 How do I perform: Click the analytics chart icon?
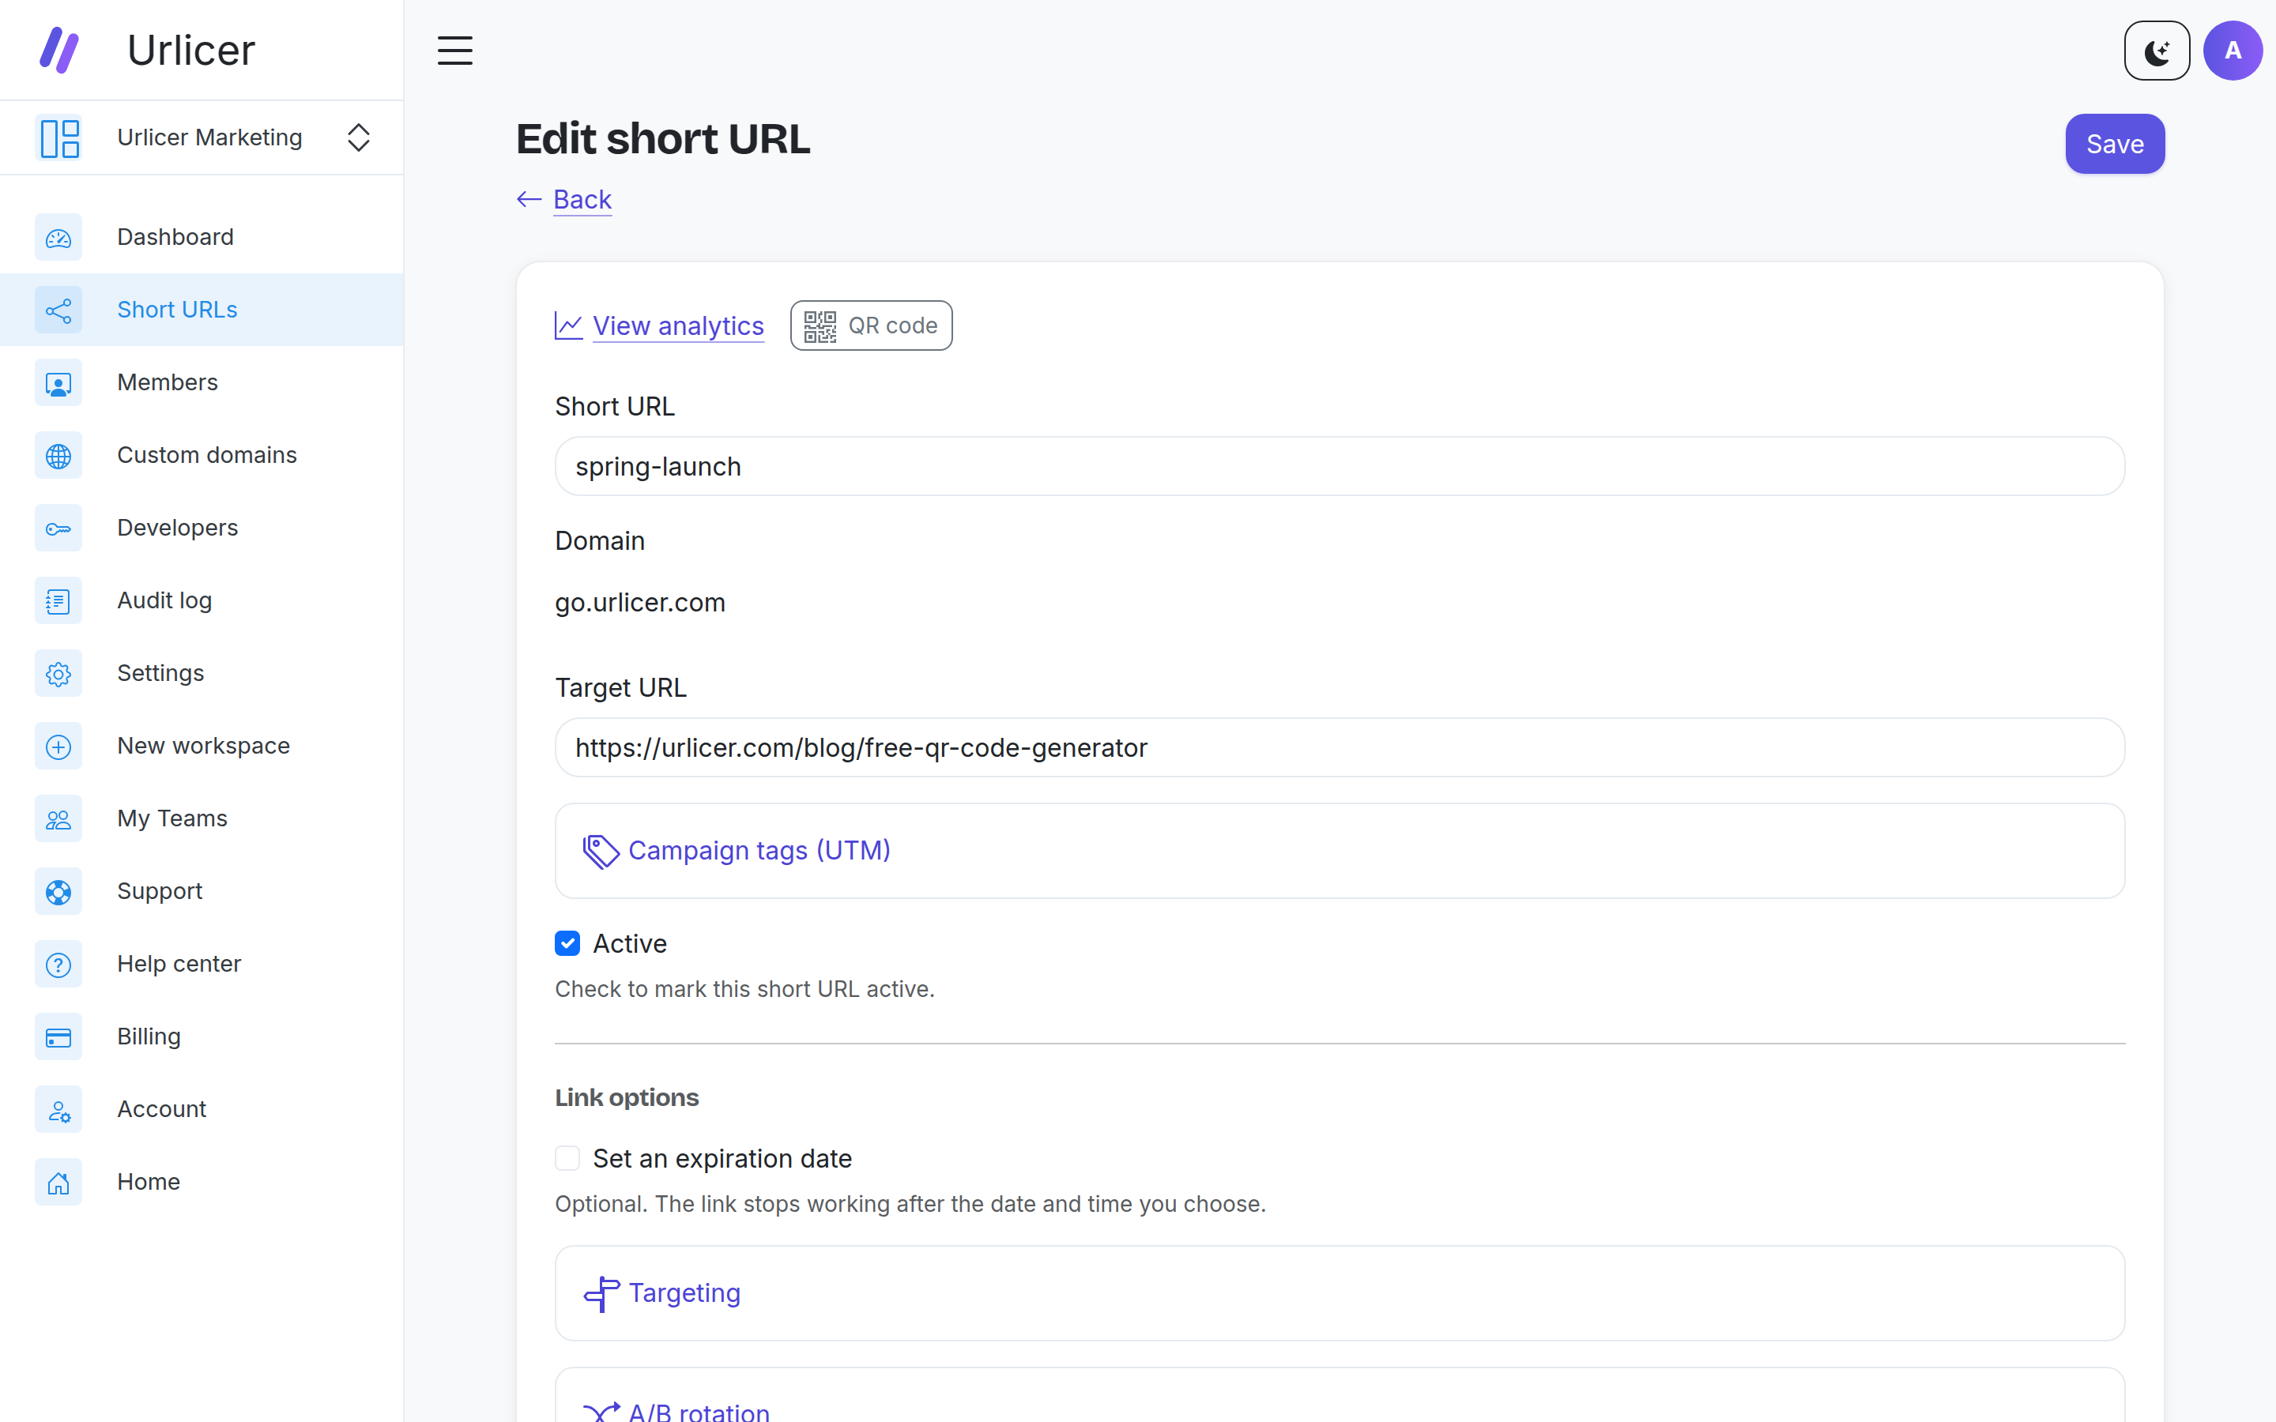(568, 325)
